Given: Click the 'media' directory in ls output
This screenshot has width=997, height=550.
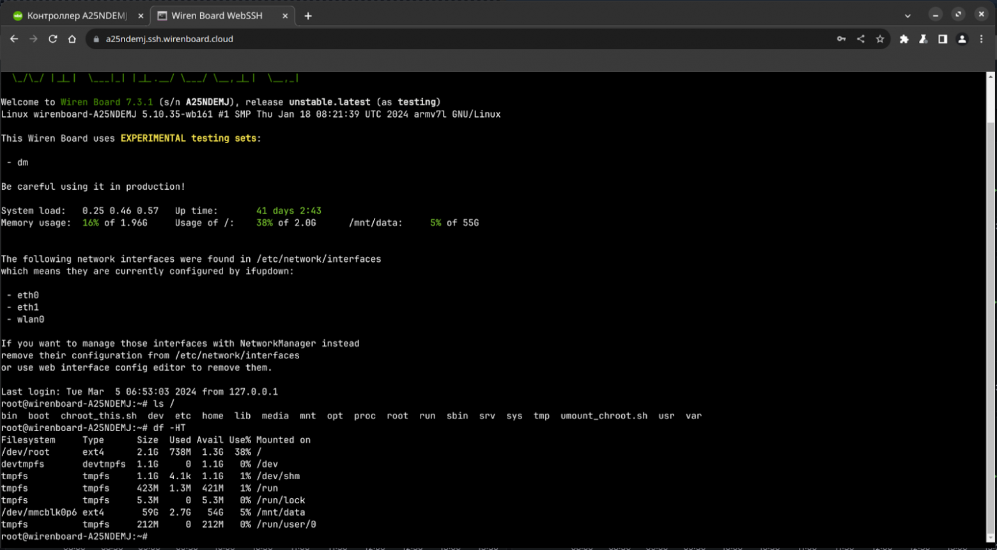Looking at the screenshot, I should click(275, 416).
